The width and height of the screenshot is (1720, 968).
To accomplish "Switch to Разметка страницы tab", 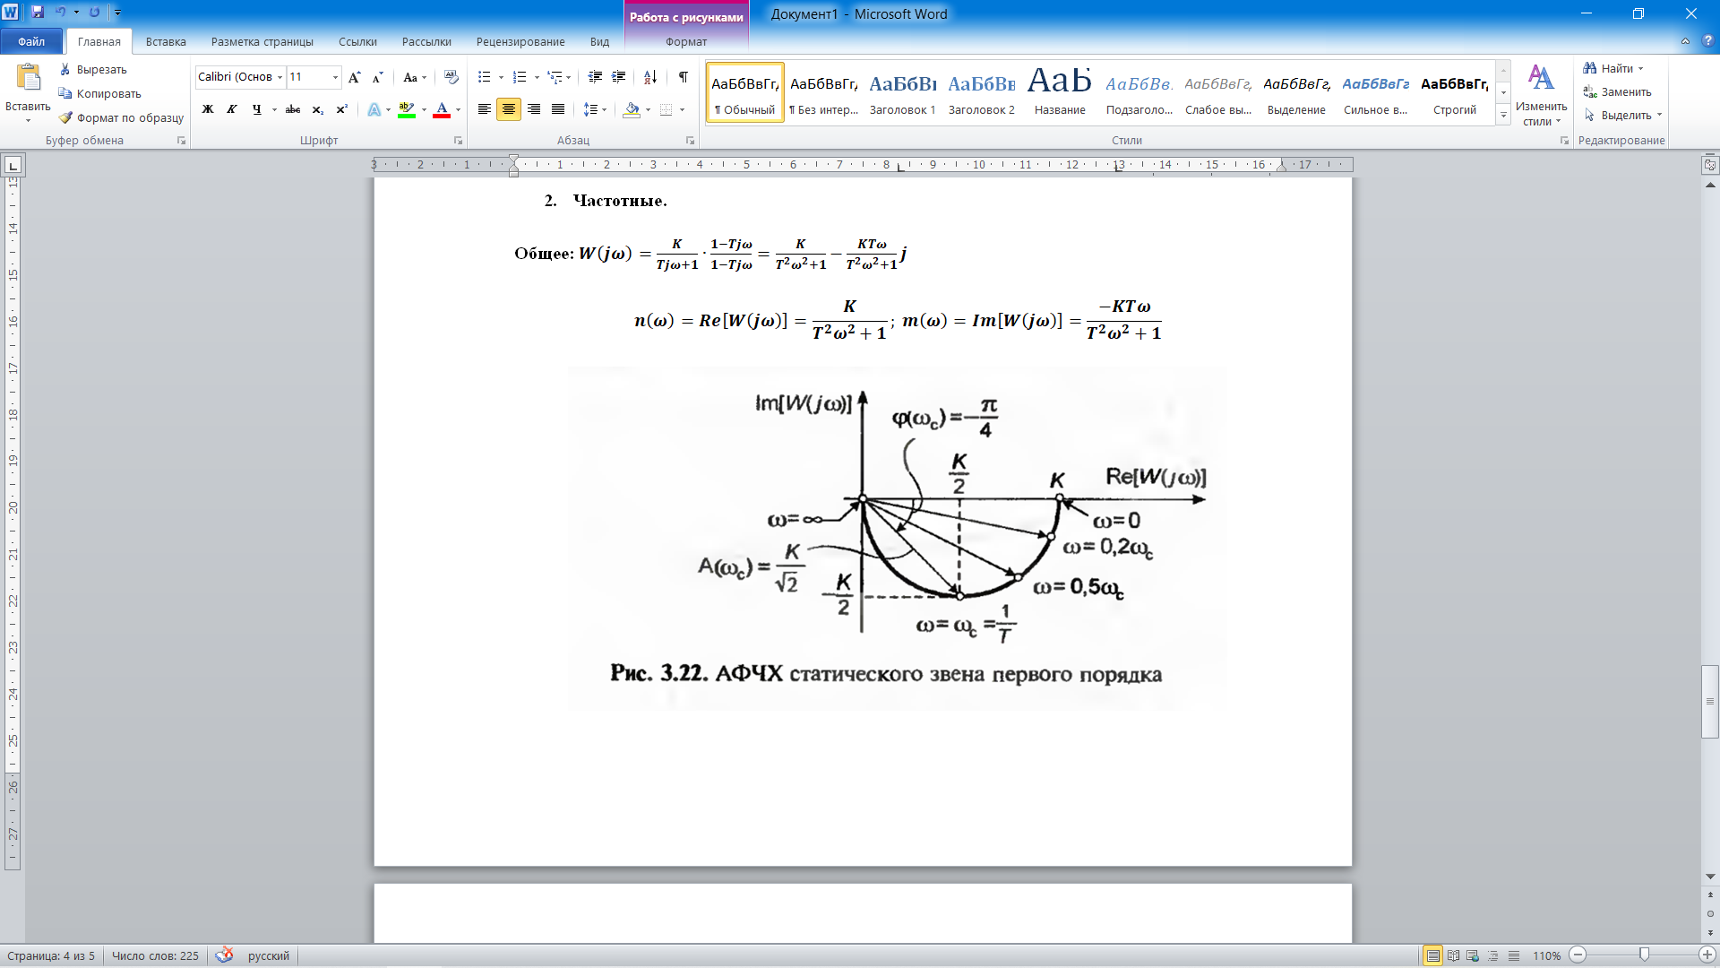I will point(262,41).
